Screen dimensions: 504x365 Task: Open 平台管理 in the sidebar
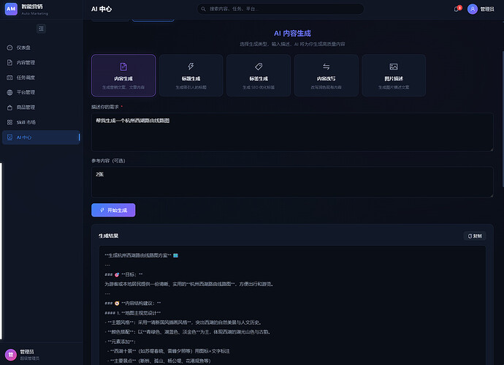pyautogui.click(x=41, y=92)
